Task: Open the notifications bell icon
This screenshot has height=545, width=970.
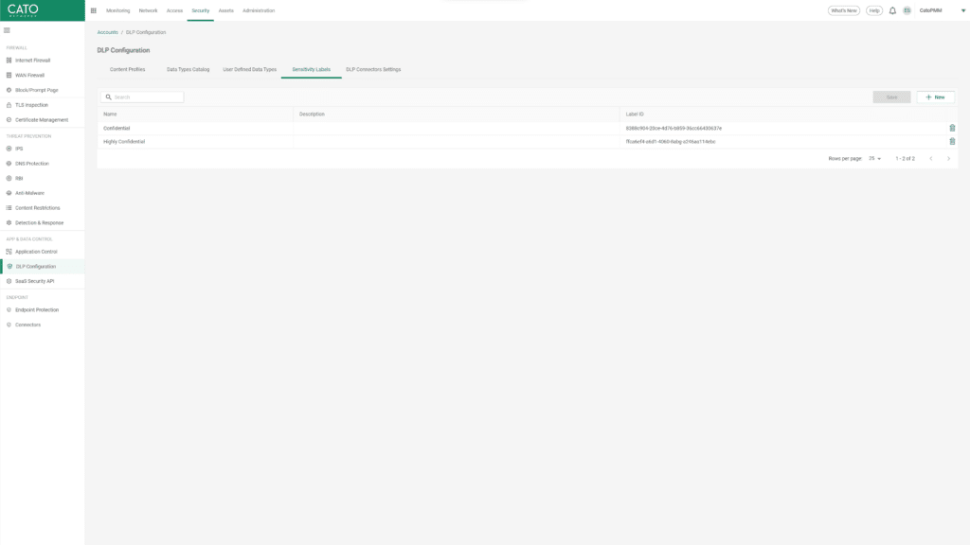Action: click(892, 10)
